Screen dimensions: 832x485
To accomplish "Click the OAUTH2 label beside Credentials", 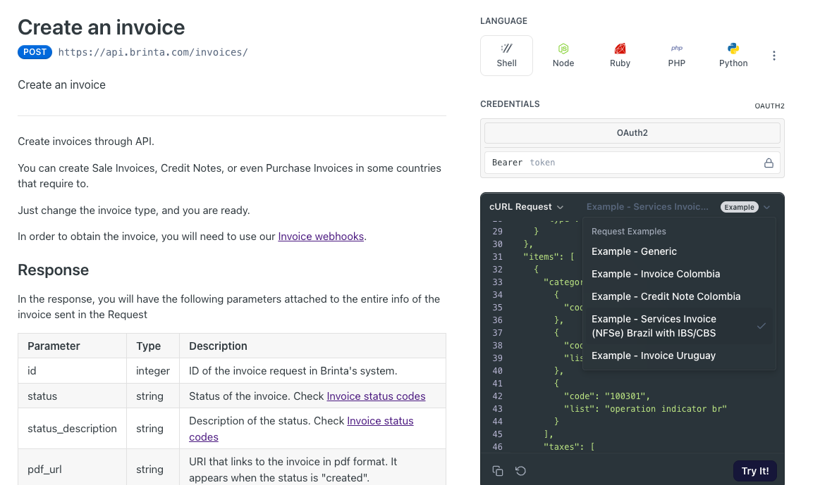I will [769, 106].
